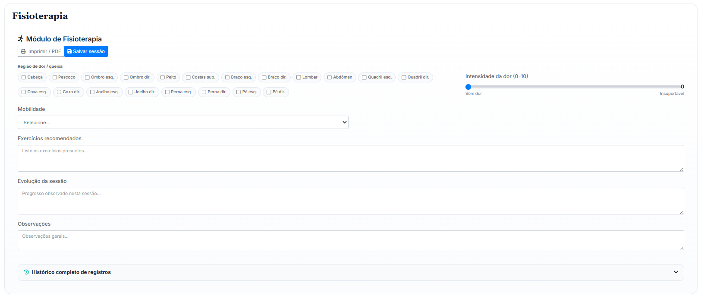The height and width of the screenshot is (299, 701).
Task: Click the far-right end of the pain intensity slider track
Action: coord(679,87)
